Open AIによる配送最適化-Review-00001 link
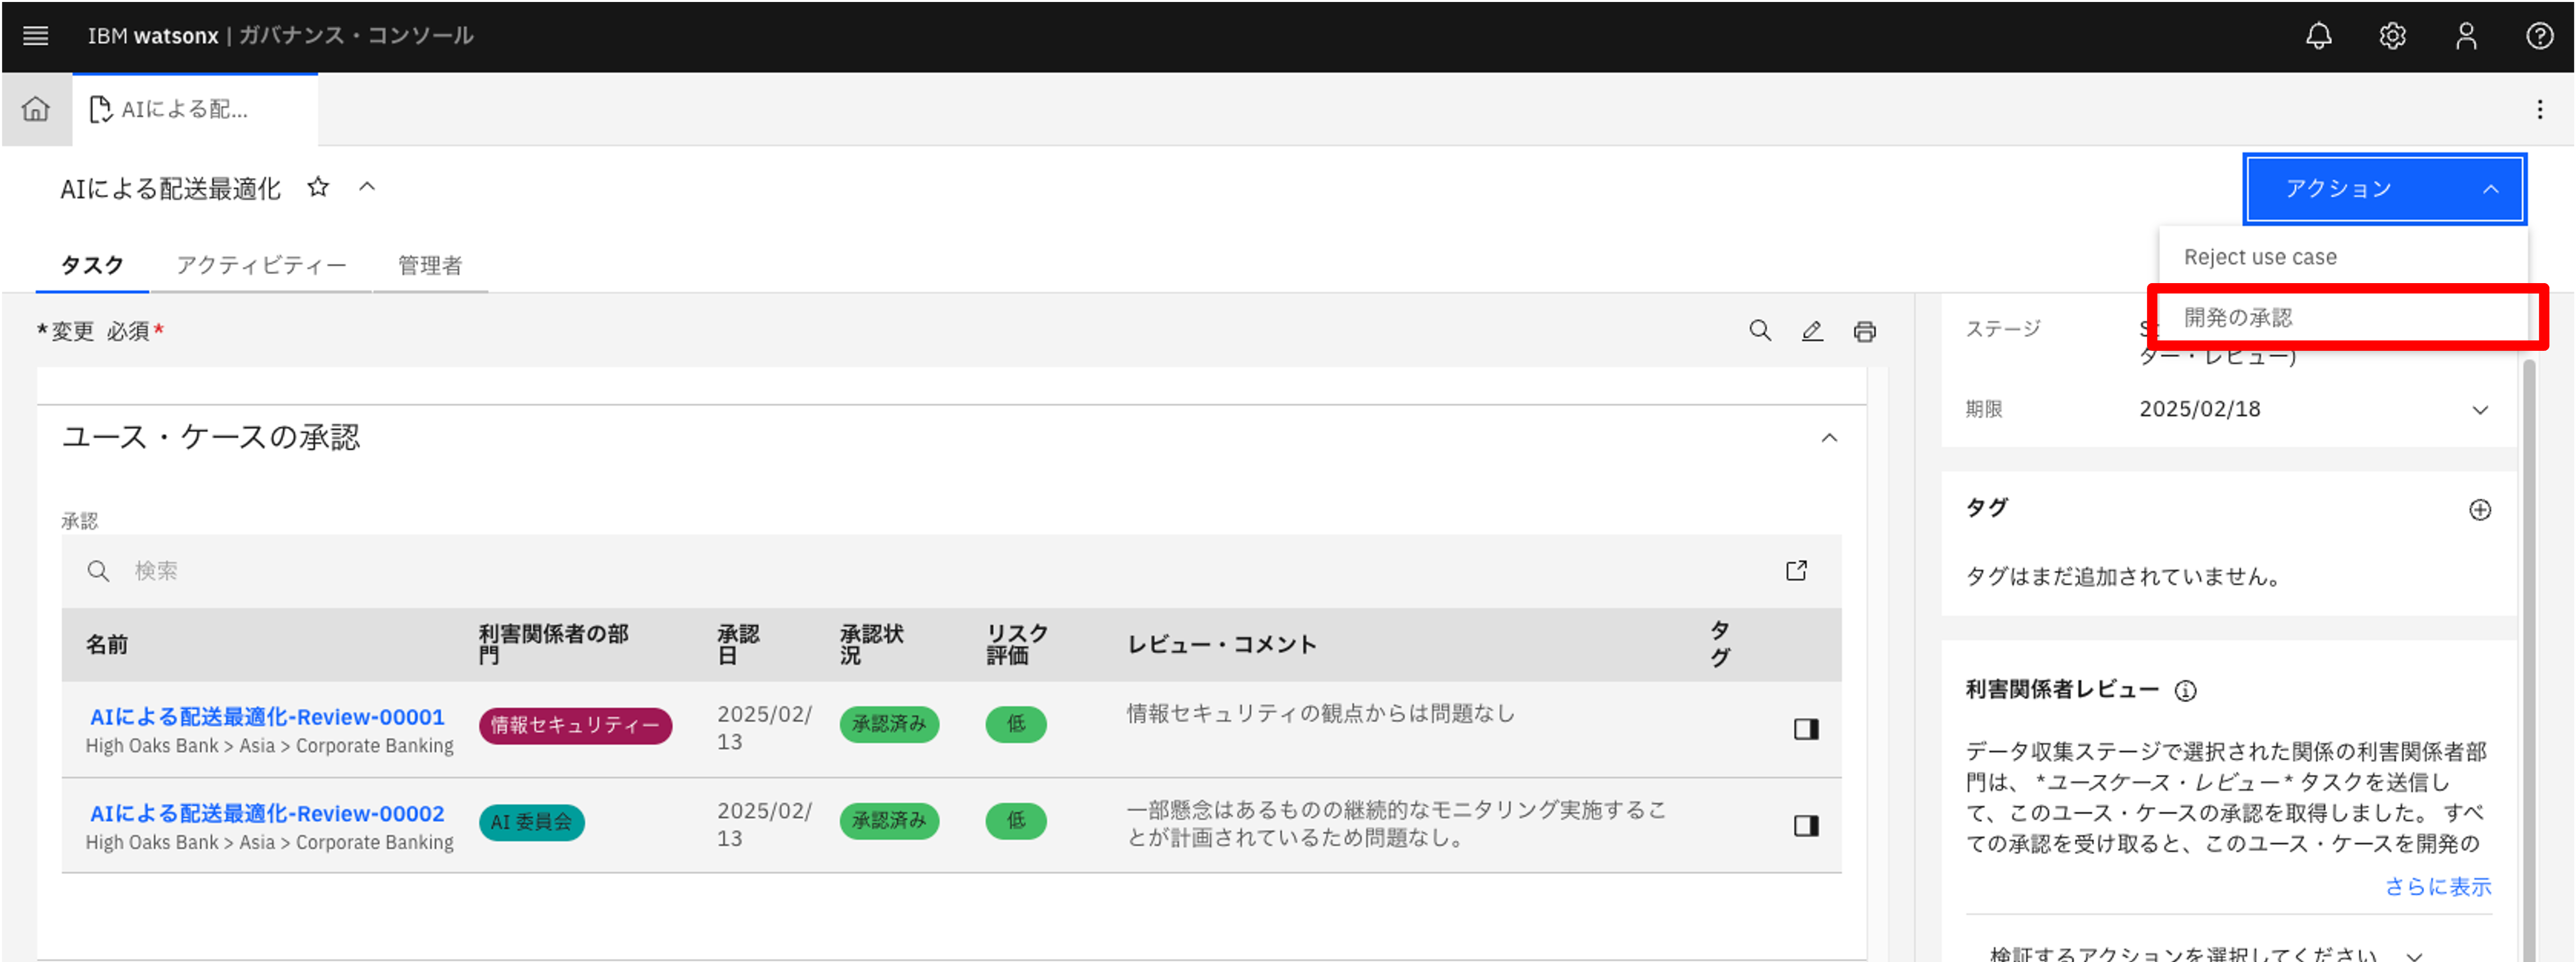The width and height of the screenshot is (2576, 962). [267, 717]
